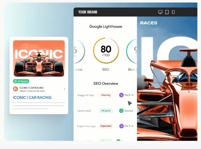This screenshot has width=201, height=149.
Task: Click the SEO label under the gauge
Action: [x=106, y=69]
